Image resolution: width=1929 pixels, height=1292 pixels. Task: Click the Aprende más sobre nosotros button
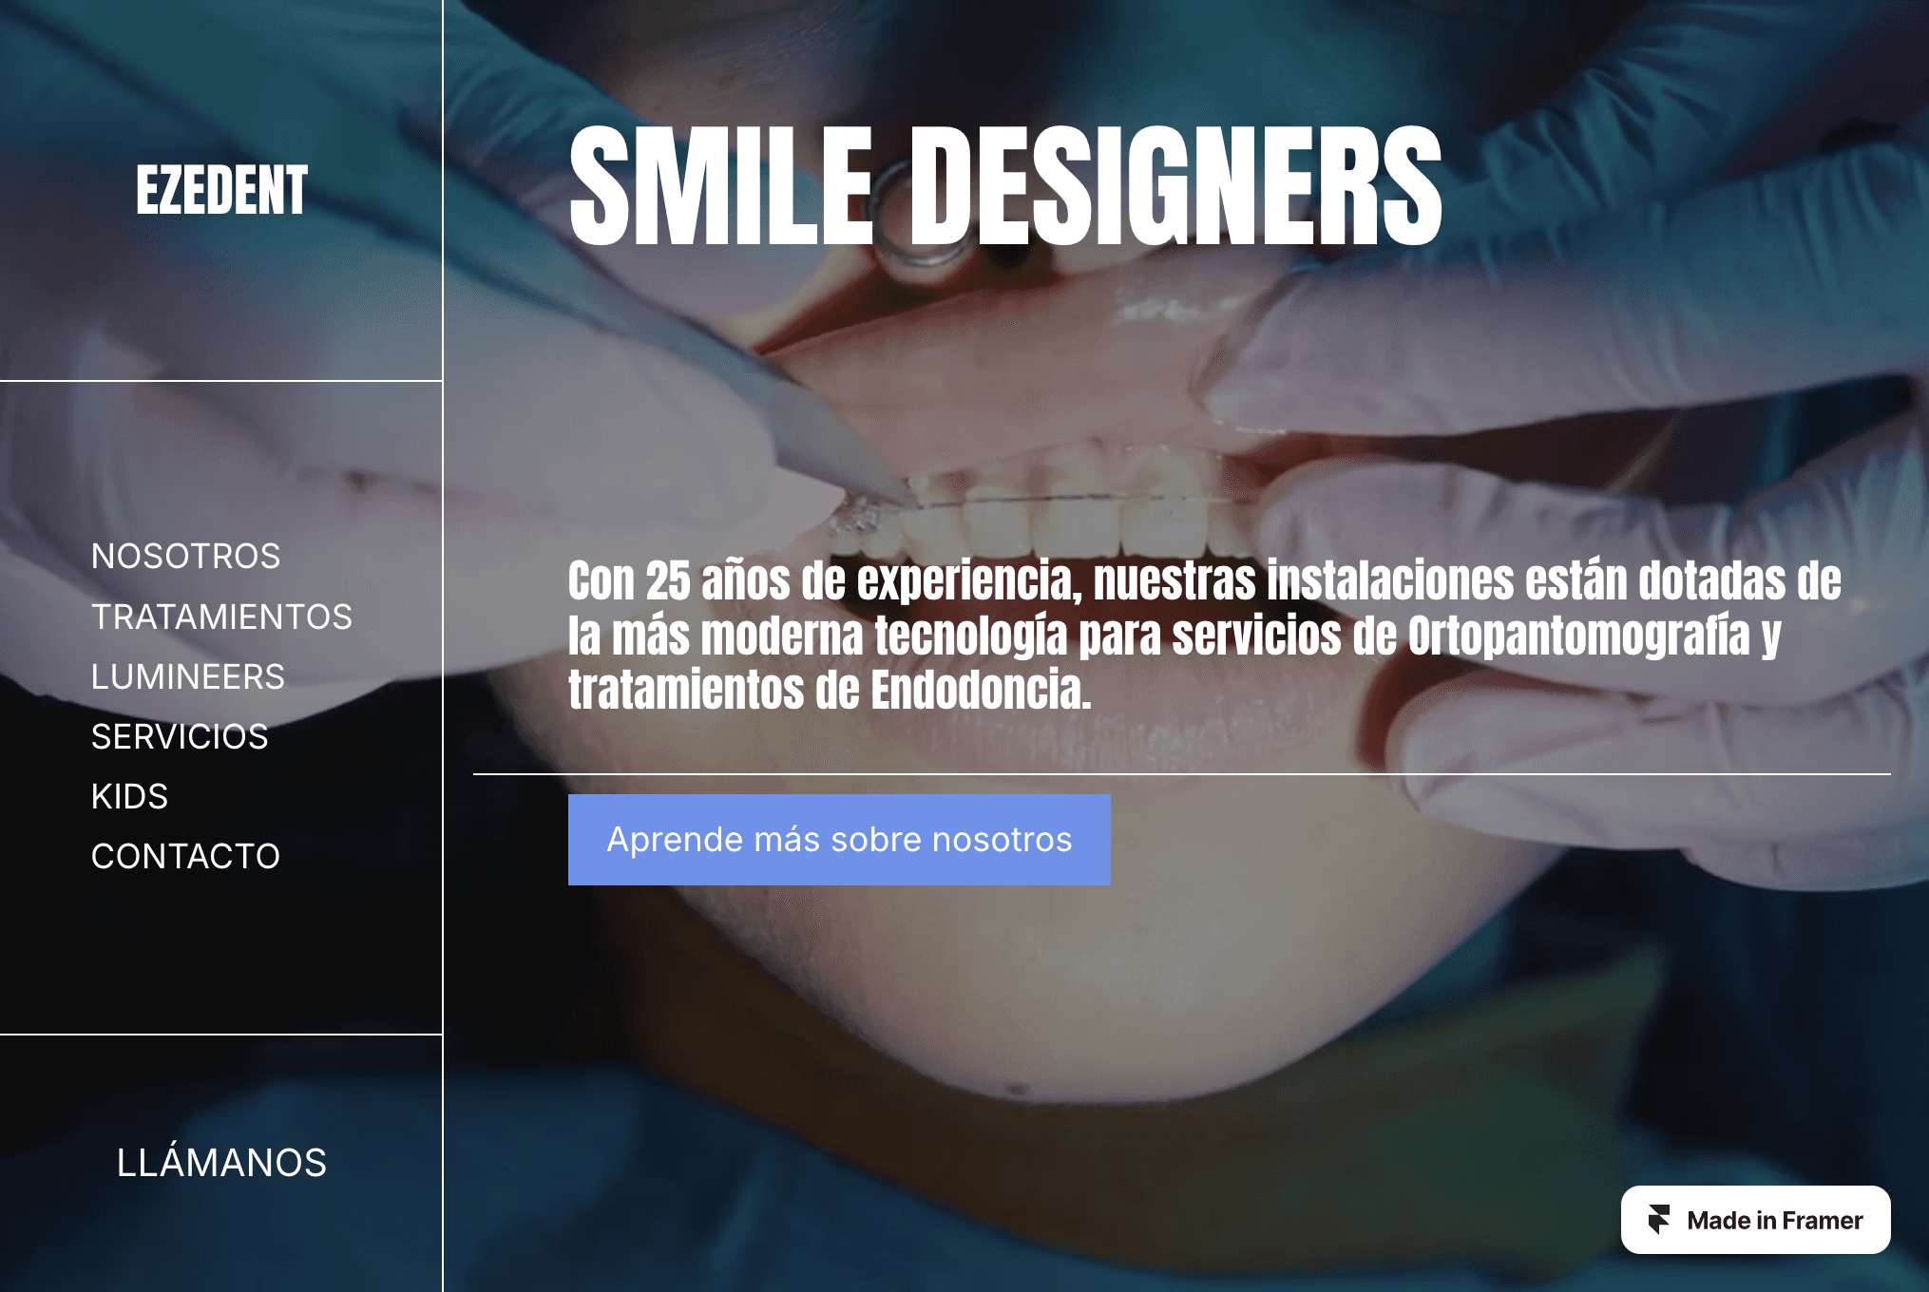click(x=839, y=840)
